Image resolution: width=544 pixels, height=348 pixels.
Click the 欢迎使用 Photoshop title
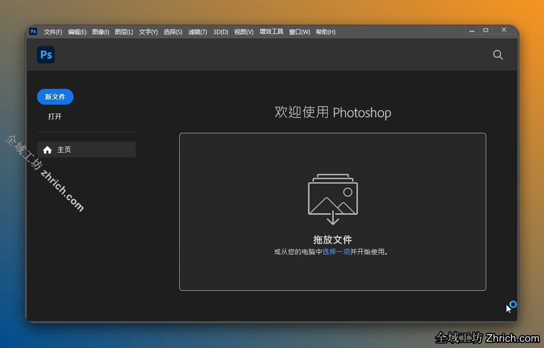333,113
